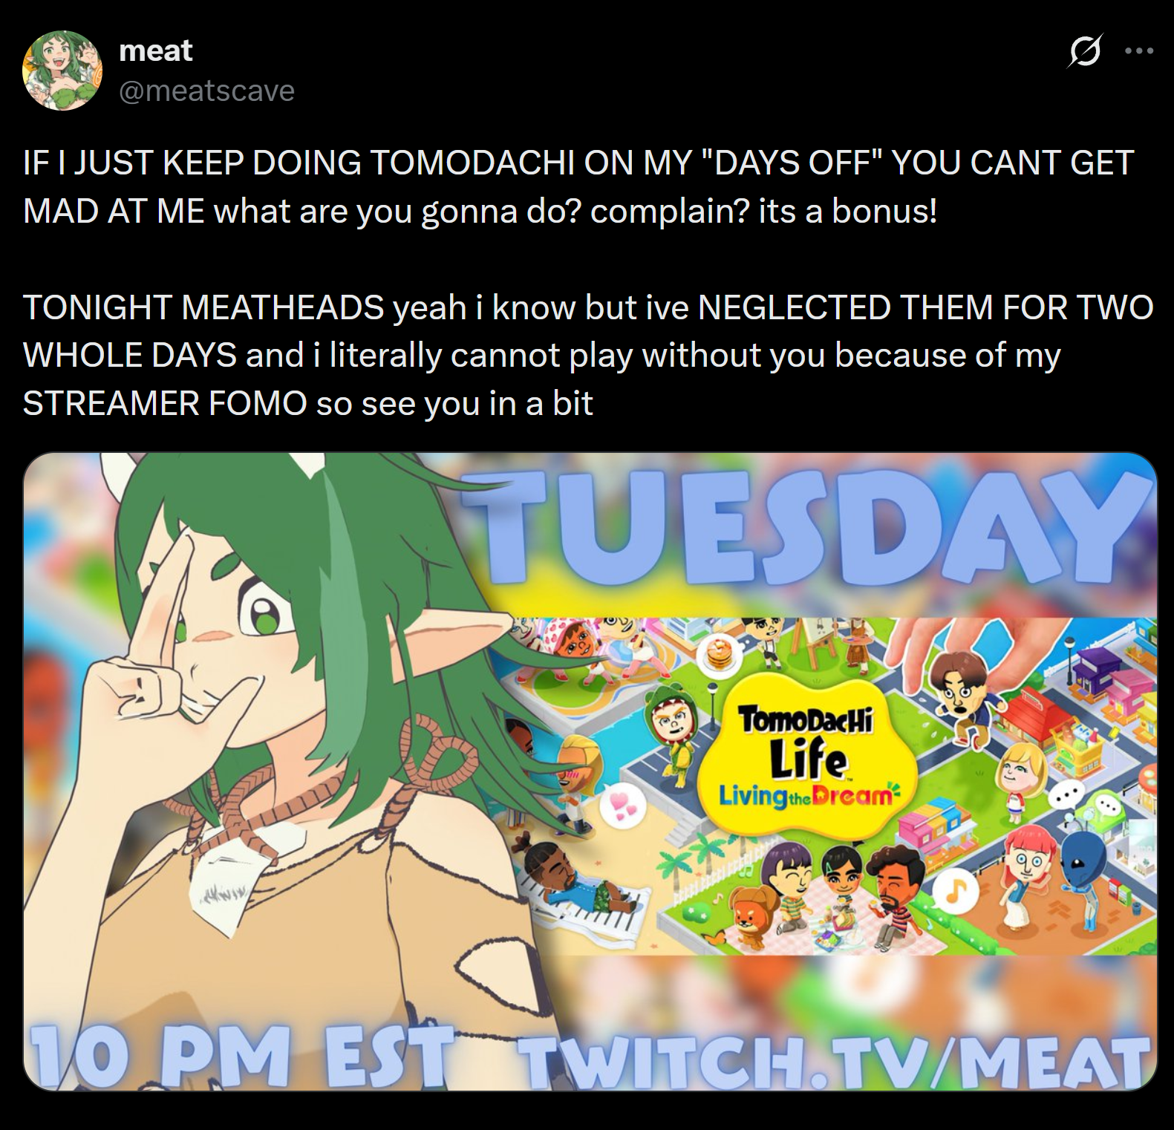
Task: Click the TUESDAY heading in the image
Action: pos(804,527)
